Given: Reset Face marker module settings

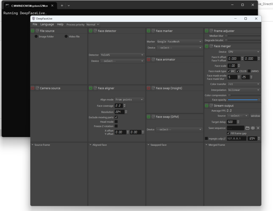Looking at the screenshot, I should pyautogui.click(x=153, y=31).
